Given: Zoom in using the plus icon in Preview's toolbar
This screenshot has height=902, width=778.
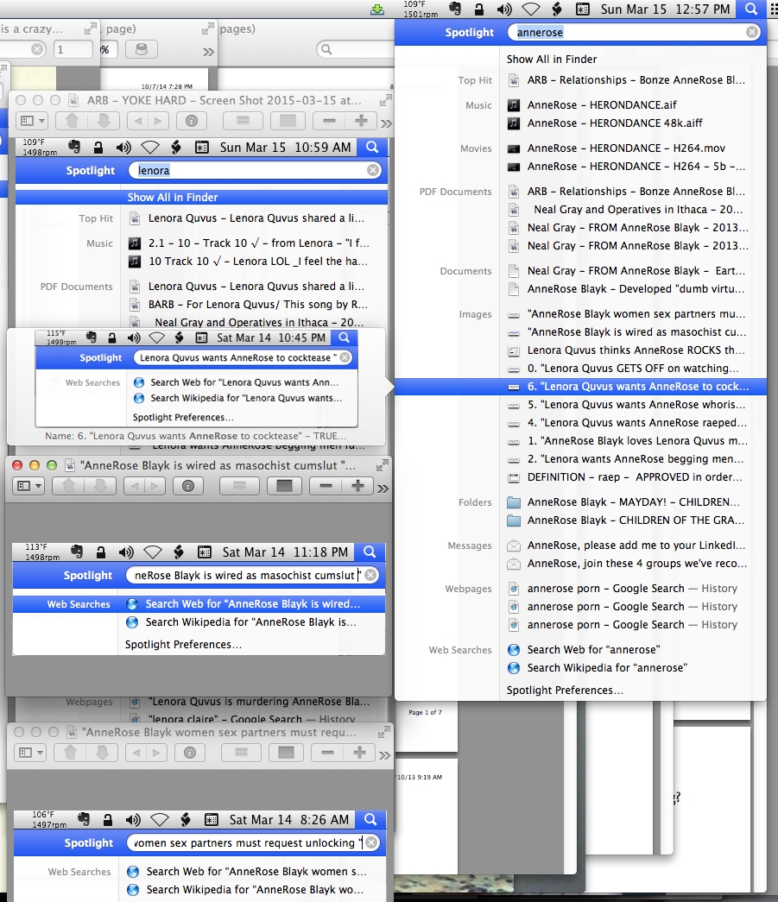Looking at the screenshot, I should [361, 121].
